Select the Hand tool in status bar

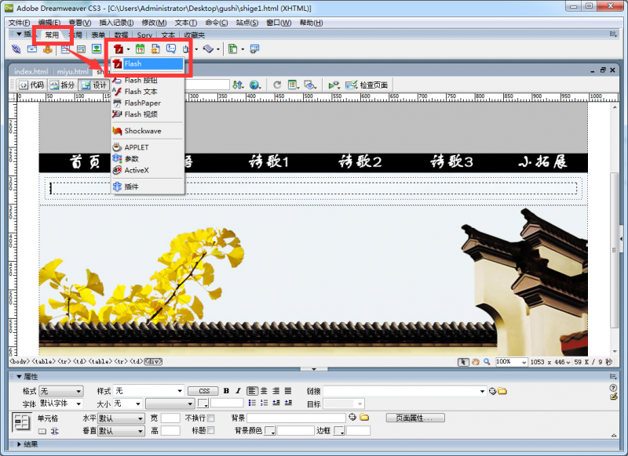click(476, 362)
